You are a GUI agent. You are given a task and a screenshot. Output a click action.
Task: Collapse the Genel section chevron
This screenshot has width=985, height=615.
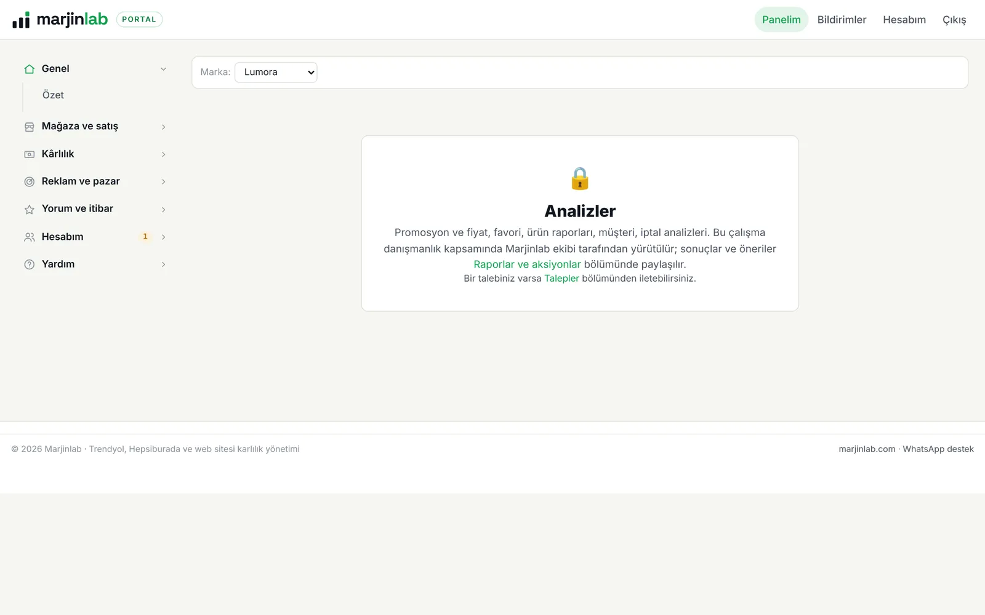pos(163,69)
